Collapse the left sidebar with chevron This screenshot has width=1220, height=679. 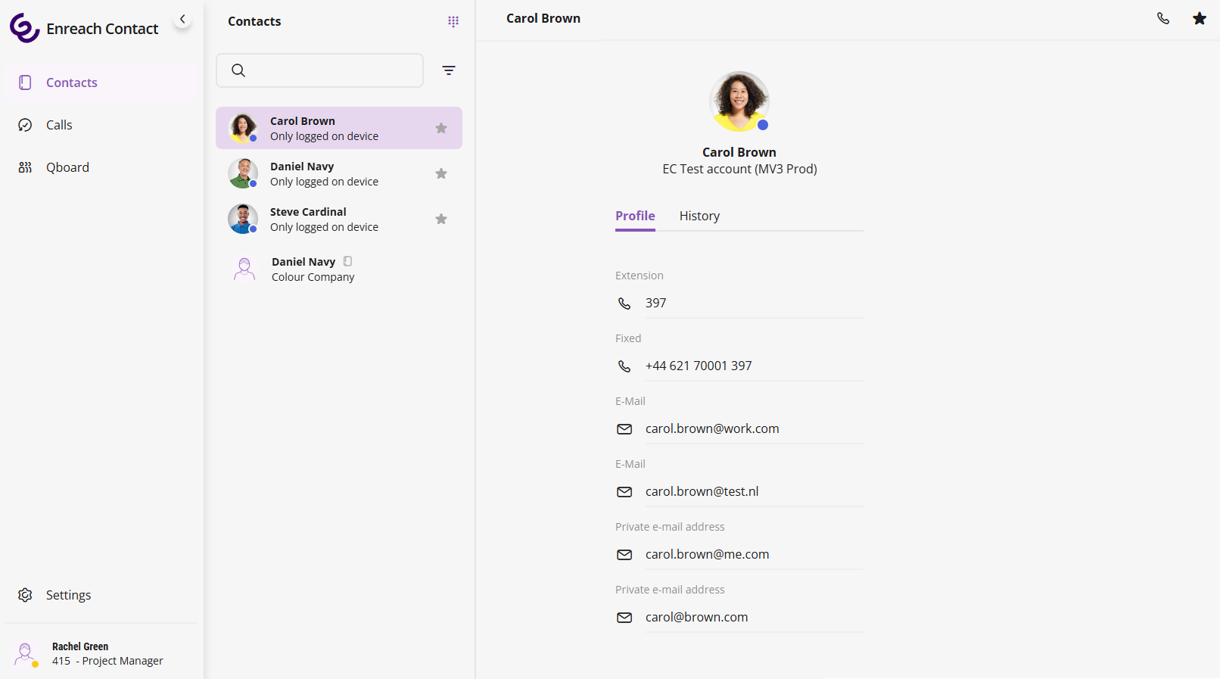tap(182, 19)
